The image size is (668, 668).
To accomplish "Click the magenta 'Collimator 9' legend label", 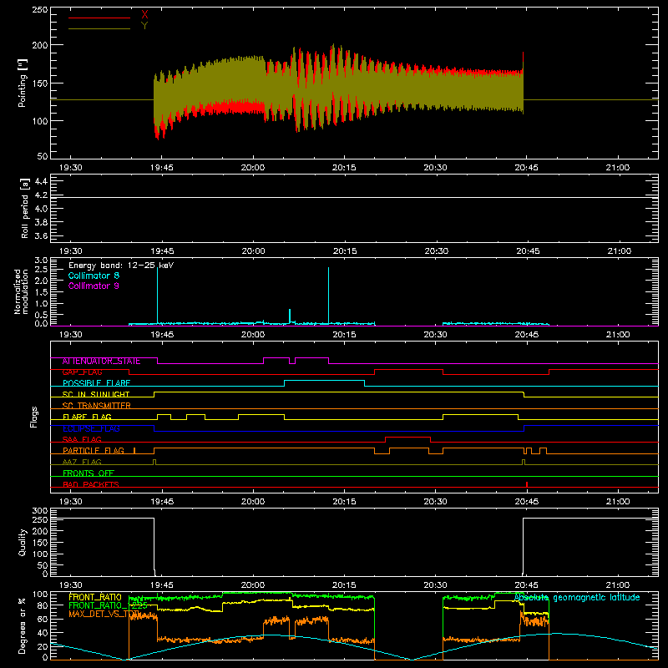I will click(x=94, y=286).
